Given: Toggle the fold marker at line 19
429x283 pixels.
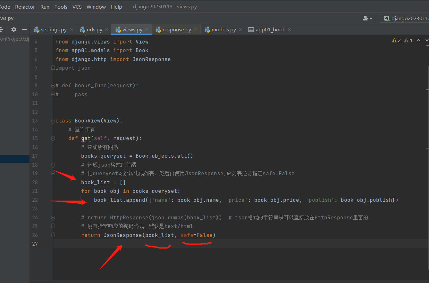Looking at the screenshot, I should pos(53,173).
